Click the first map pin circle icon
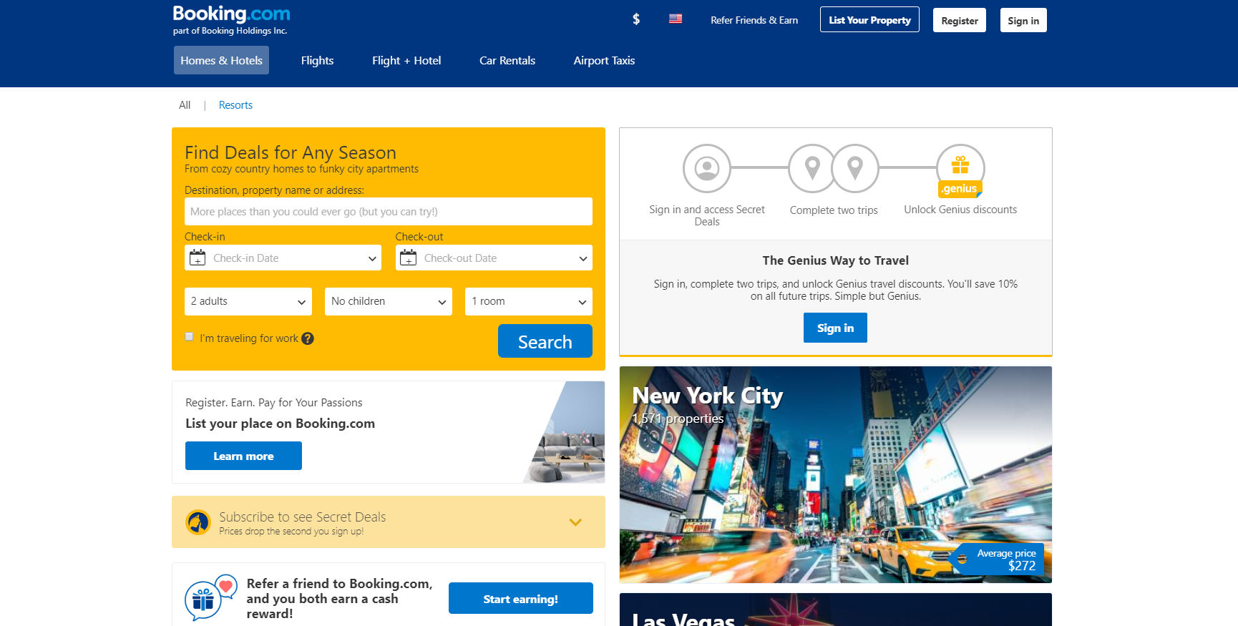This screenshot has height=626, width=1238. tap(811, 168)
